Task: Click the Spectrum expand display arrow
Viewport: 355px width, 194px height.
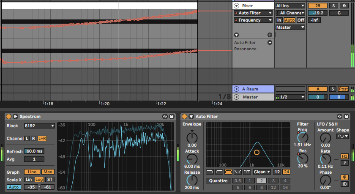Action: (15, 116)
